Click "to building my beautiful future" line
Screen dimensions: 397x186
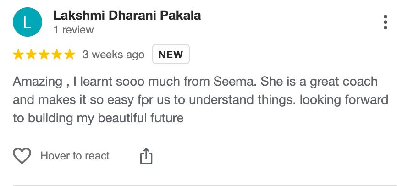(98, 118)
